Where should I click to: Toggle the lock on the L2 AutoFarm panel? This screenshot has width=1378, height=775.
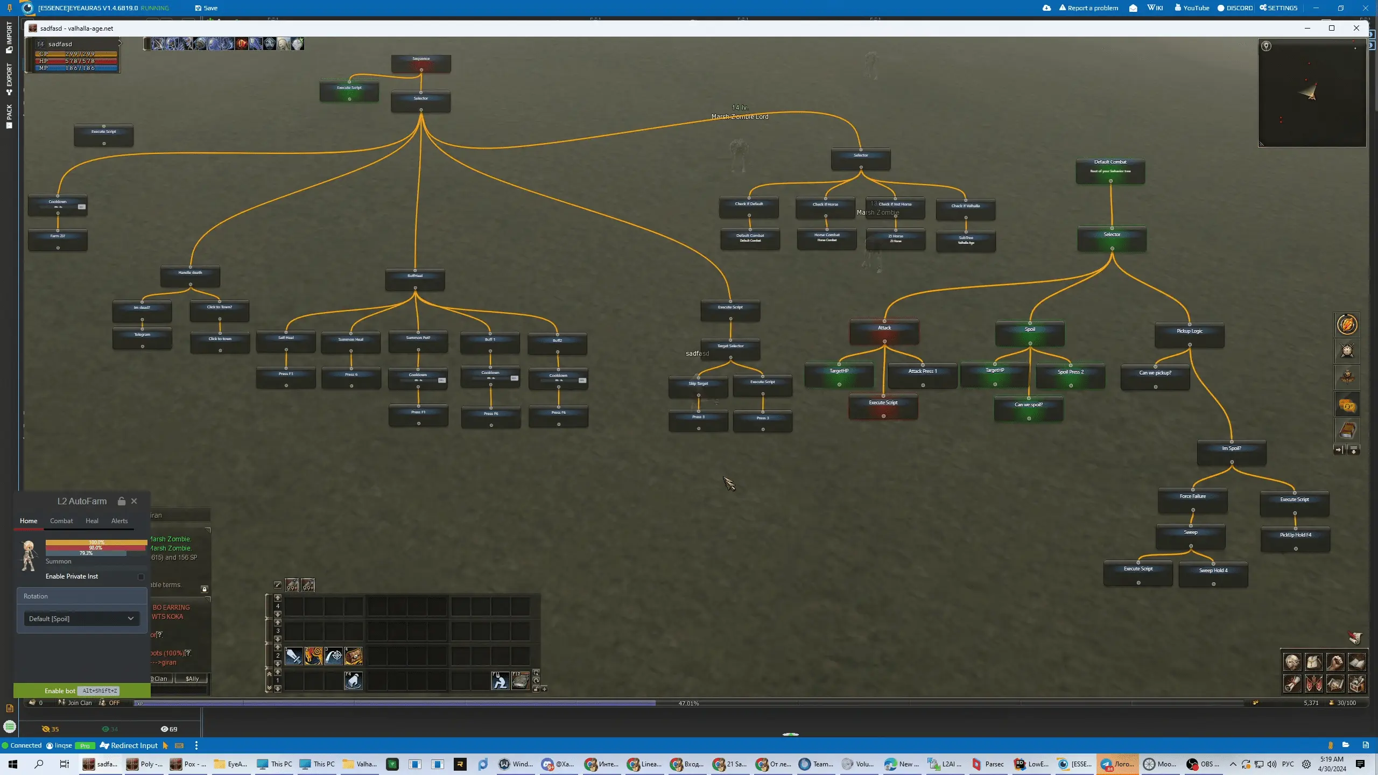pyautogui.click(x=121, y=501)
